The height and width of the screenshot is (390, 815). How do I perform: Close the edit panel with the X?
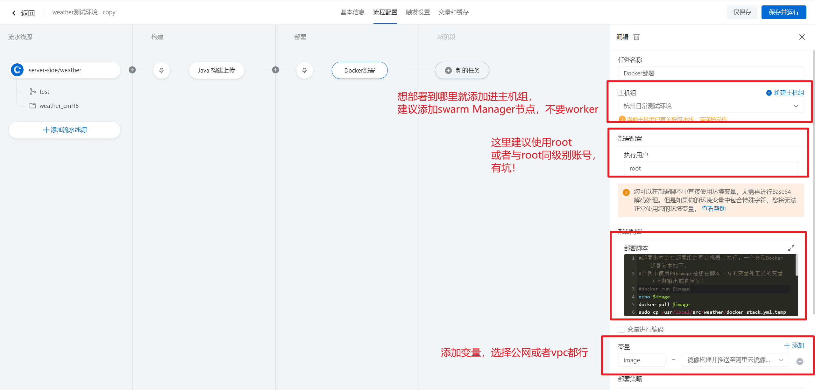(x=802, y=37)
